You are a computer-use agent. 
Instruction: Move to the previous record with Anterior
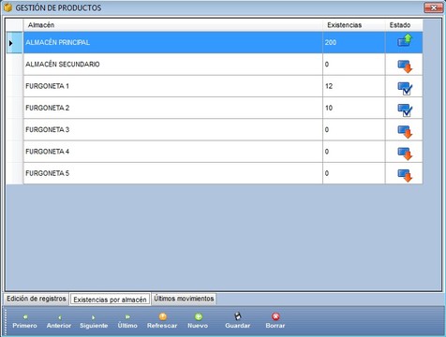pyautogui.click(x=59, y=321)
